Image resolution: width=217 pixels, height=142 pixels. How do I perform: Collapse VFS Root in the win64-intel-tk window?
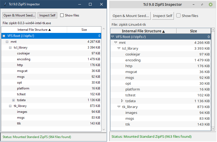[x=4, y=36]
